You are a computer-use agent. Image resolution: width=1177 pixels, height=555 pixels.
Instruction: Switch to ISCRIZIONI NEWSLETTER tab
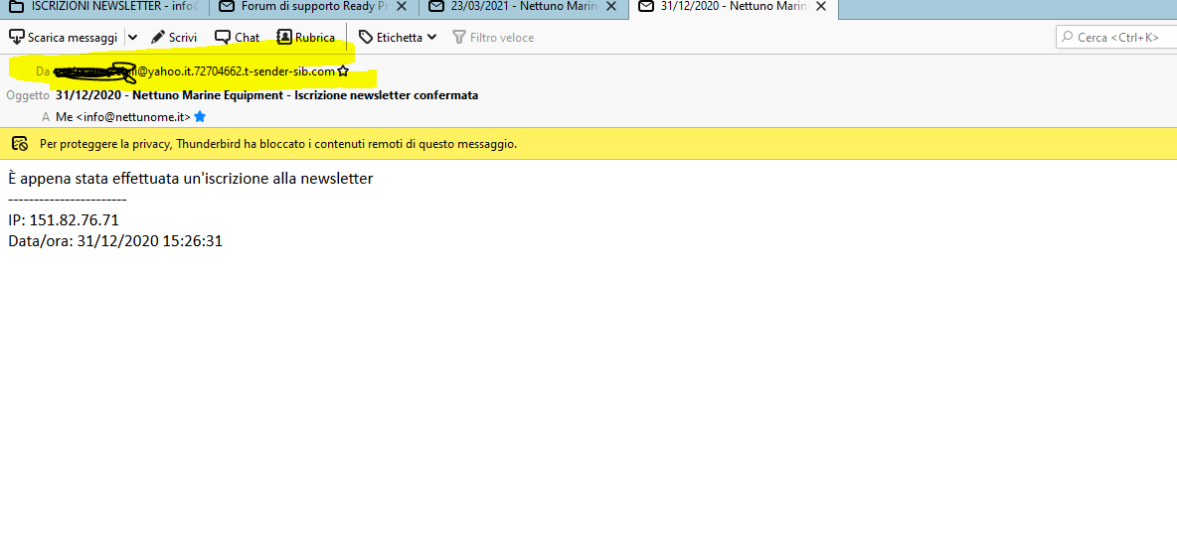click(103, 7)
